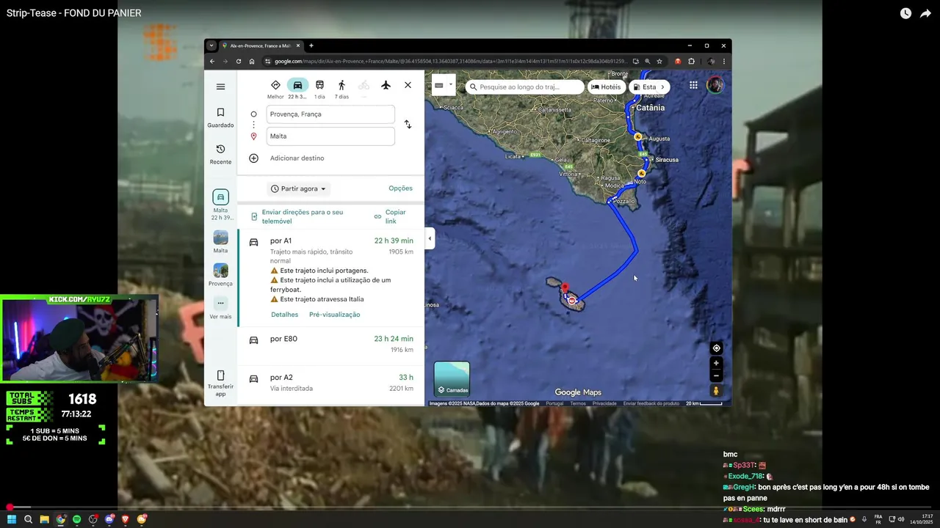Image resolution: width=940 pixels, height=528 pixels.
Task: Edit the destination field Malta
Action: pyautogui.click(x=330, y=136)
